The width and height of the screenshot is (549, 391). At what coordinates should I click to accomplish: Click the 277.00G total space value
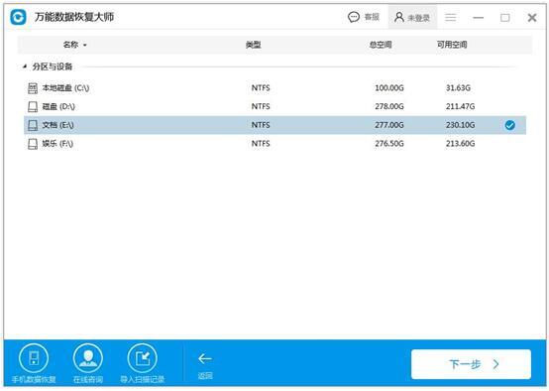(x=389, y=125)
